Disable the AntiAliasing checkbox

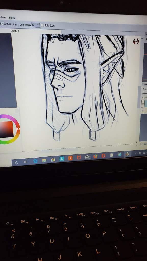tap(2, 24)
